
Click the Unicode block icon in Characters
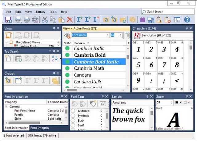[137, 35]
